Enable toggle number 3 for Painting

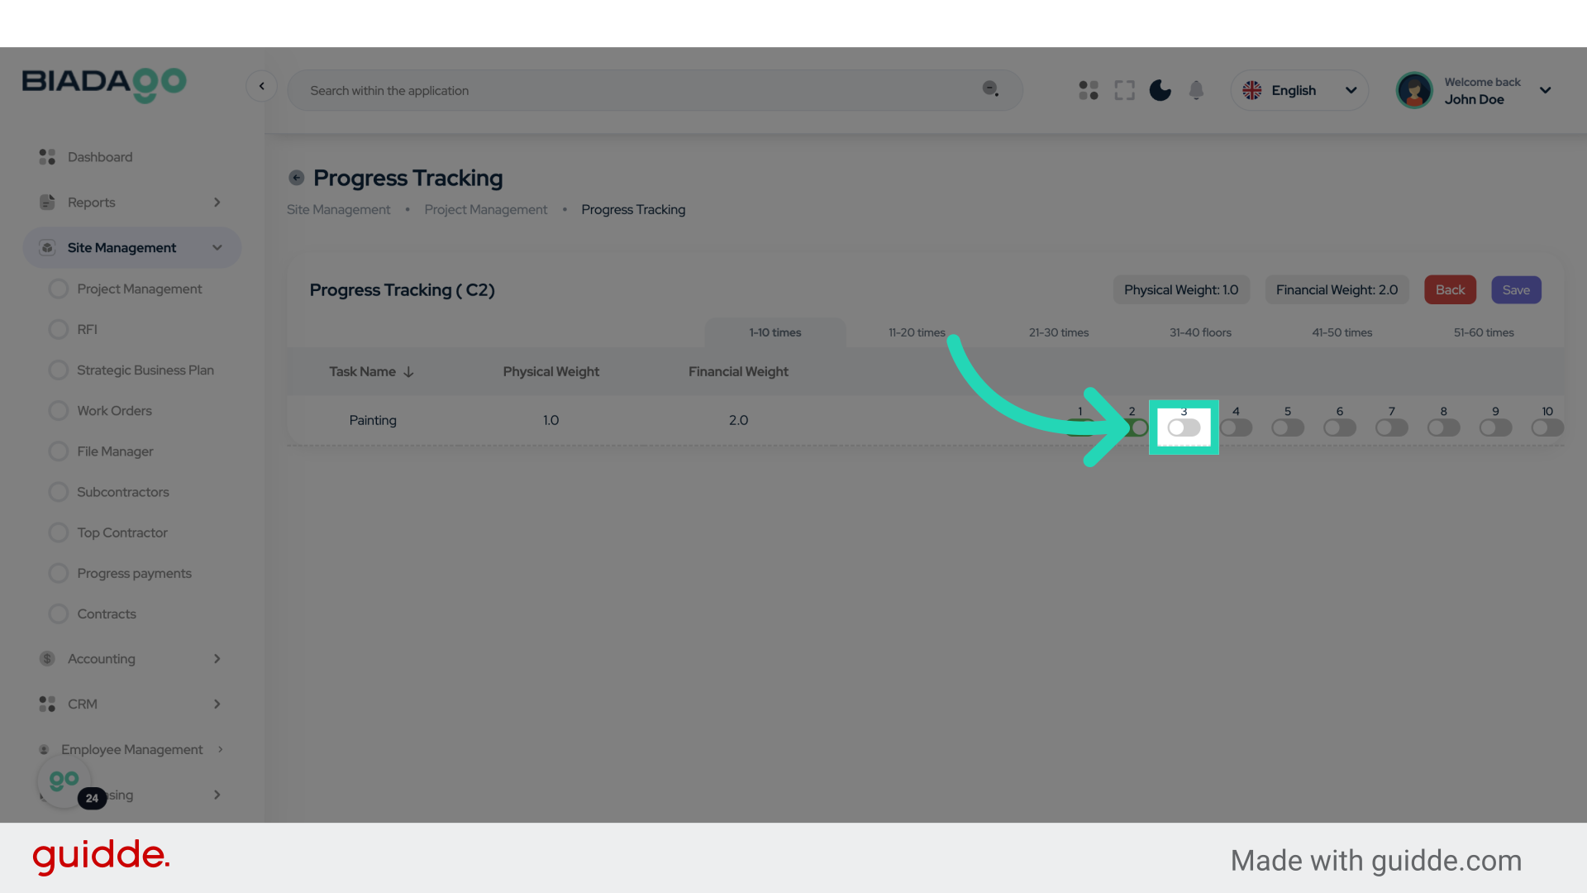1184,427
